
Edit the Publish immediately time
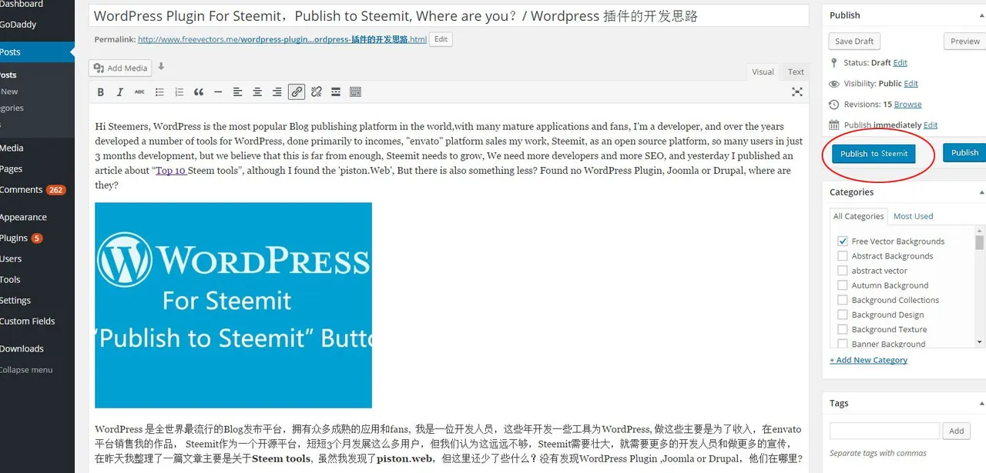pyautogui.click(x=931, y=125)
